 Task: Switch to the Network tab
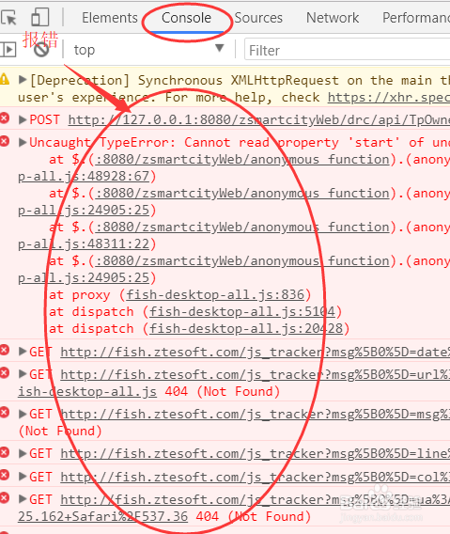(x=333, y=18)
